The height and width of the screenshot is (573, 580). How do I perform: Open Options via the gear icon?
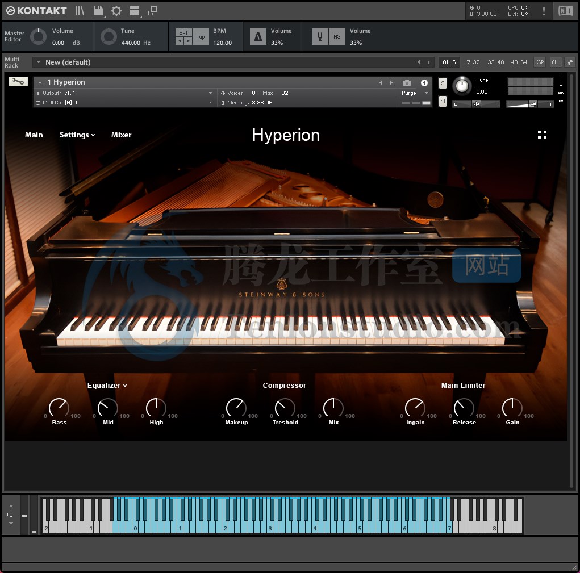click(x=116, y=11)
